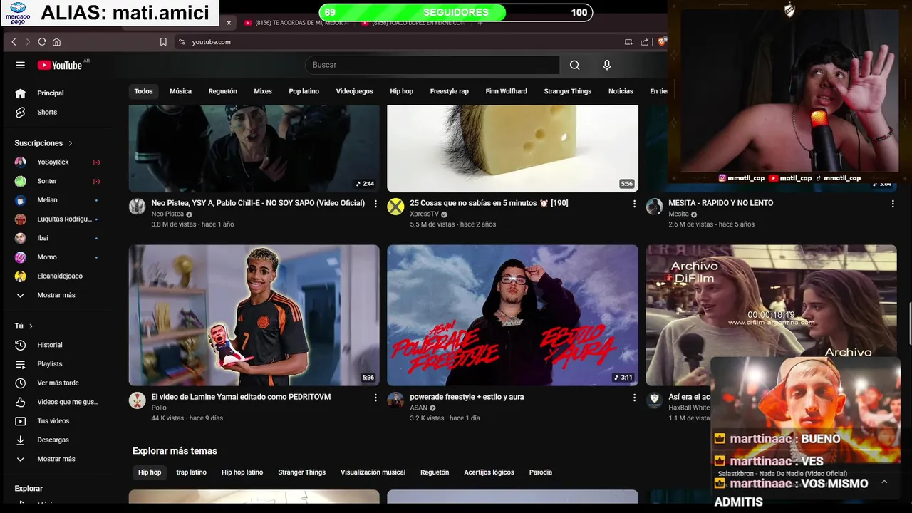Click the search magnifier button
The width and height of the screenshot is (912, 513).
pyautogui.click(x=574, y=65)
